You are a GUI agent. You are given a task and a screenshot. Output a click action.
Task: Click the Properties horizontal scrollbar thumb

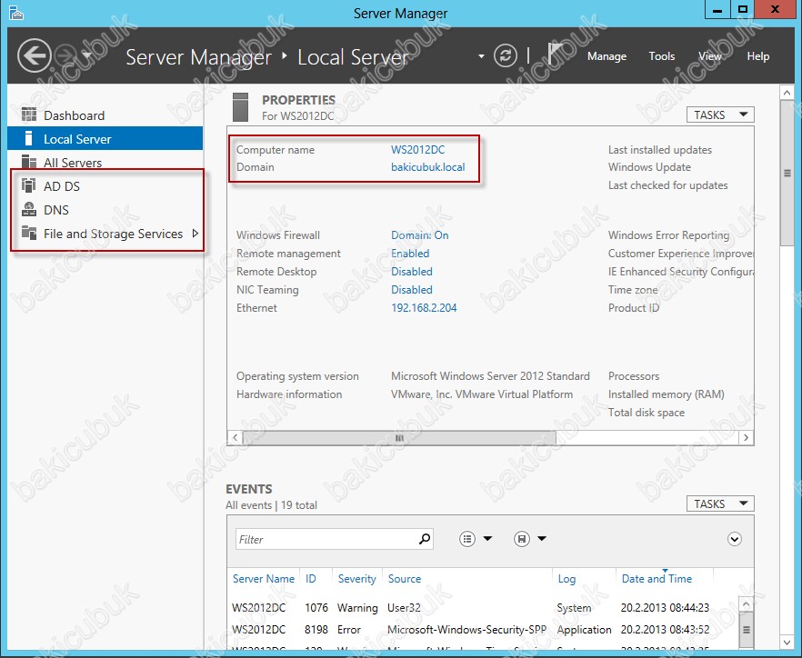(399, 438)
